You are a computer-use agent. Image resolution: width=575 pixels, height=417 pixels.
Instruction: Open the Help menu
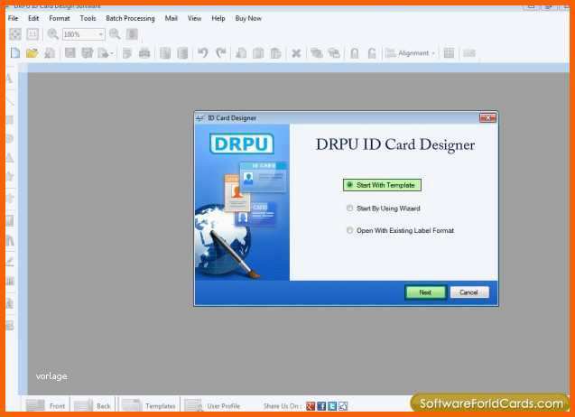(218, 18)
